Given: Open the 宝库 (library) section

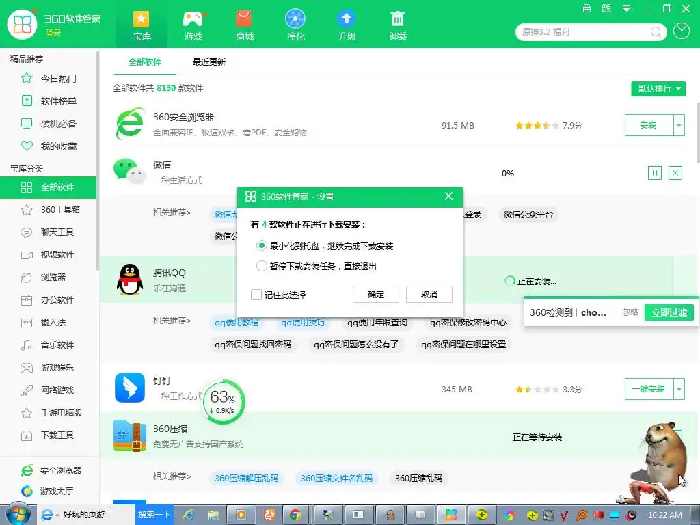Looking at the screenshot, I should (142, 25).
